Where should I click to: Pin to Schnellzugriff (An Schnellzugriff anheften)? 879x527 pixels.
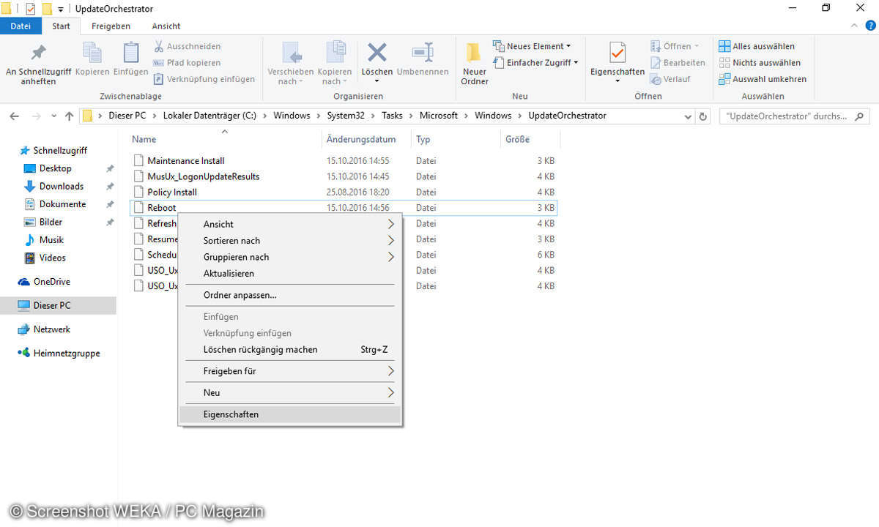tap(38, 64)
